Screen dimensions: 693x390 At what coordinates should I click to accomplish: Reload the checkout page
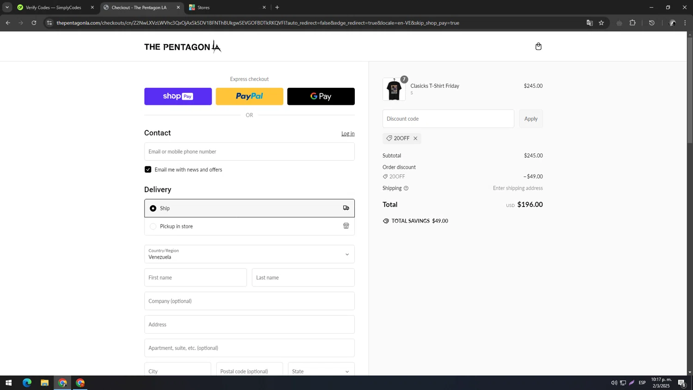pos(34,23)
